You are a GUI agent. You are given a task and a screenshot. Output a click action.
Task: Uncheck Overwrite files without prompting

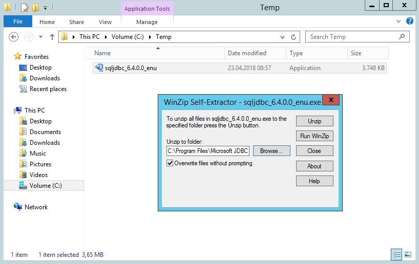(170, 163)
